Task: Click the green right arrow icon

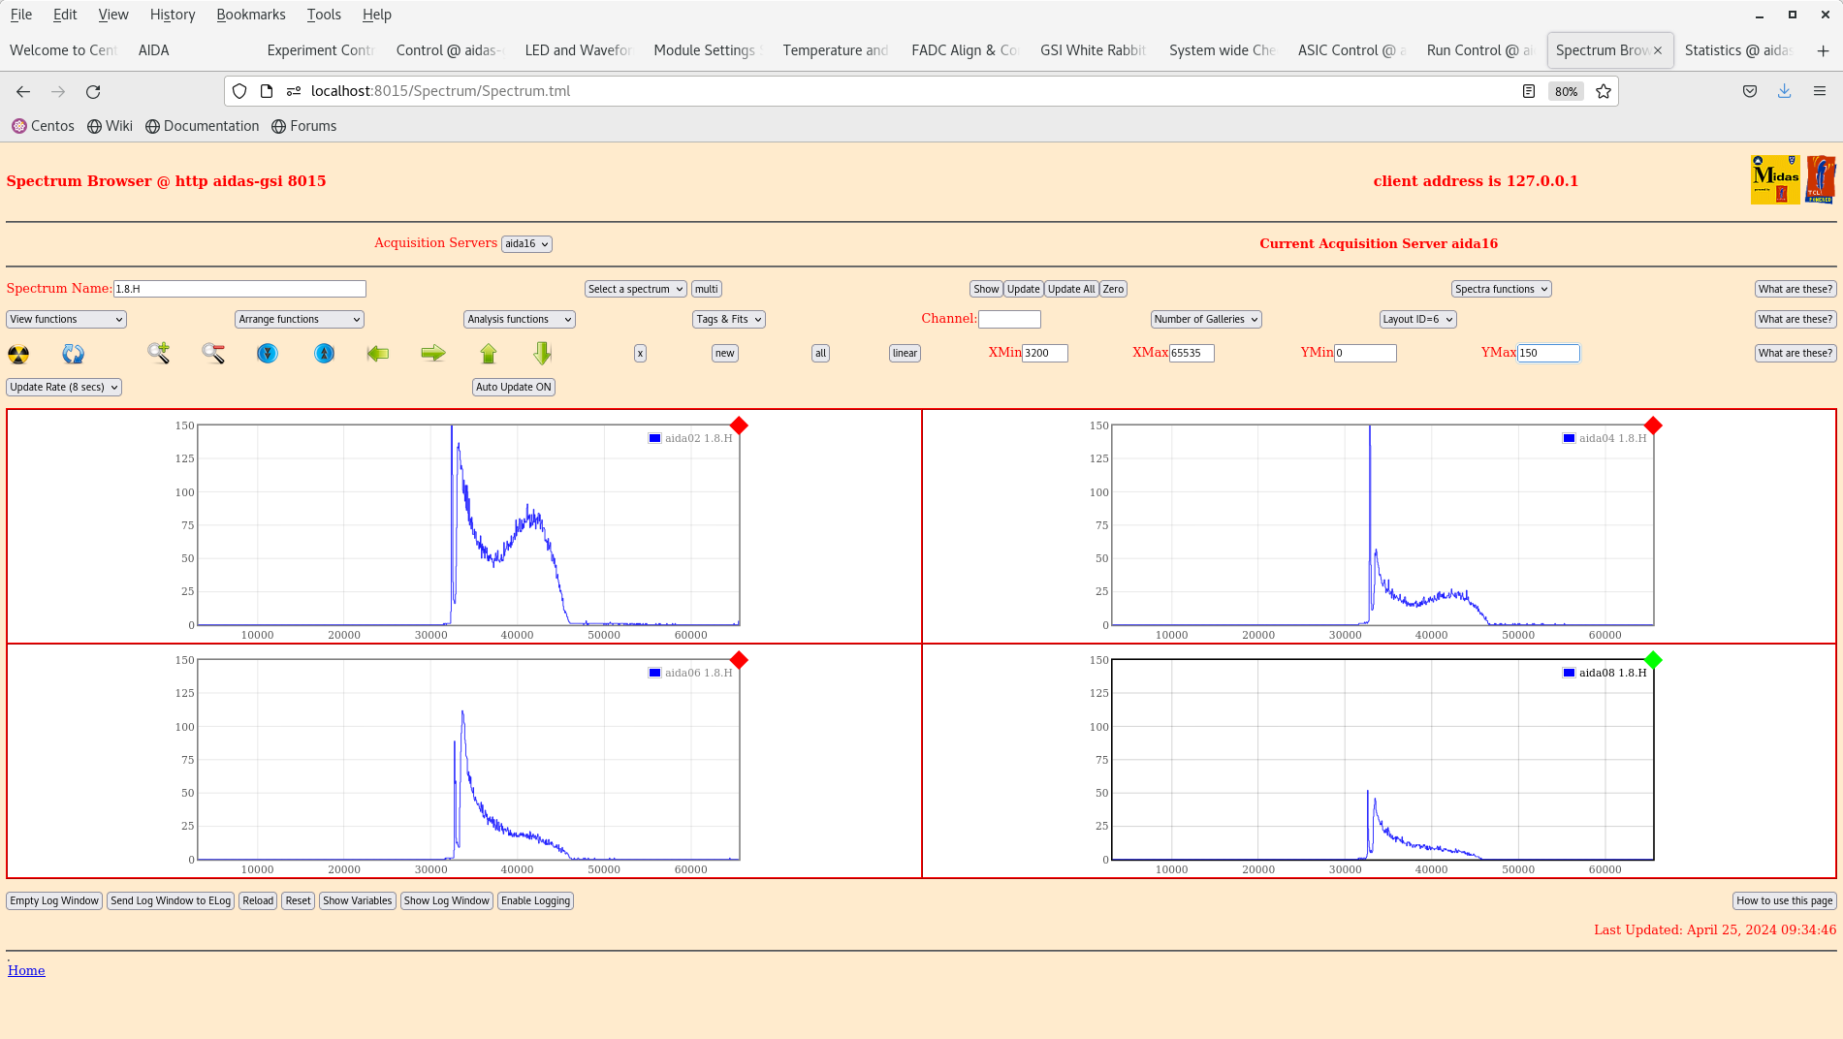Action: pos(433,353)
